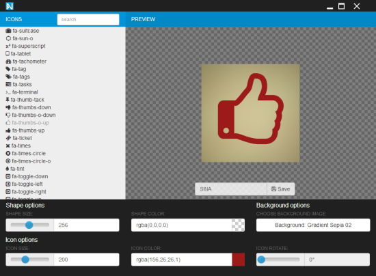Pick the fa-thumbs-o-down icon

31,115
